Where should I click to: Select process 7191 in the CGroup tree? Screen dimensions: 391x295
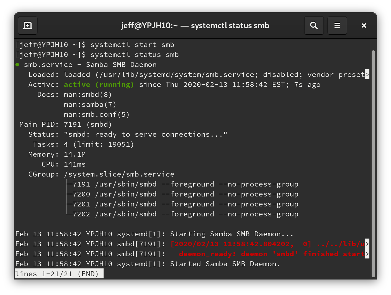[81, 184]
